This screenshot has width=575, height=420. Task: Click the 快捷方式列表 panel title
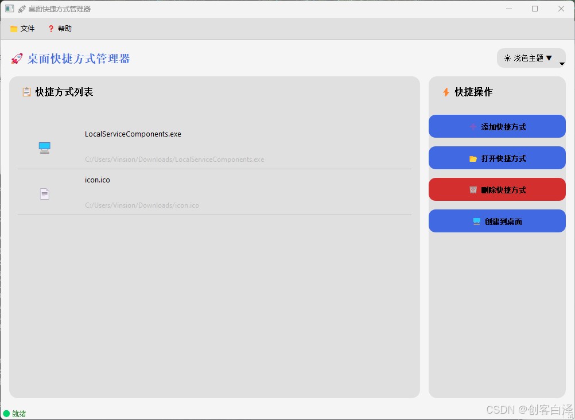click(x=64, y=92)
